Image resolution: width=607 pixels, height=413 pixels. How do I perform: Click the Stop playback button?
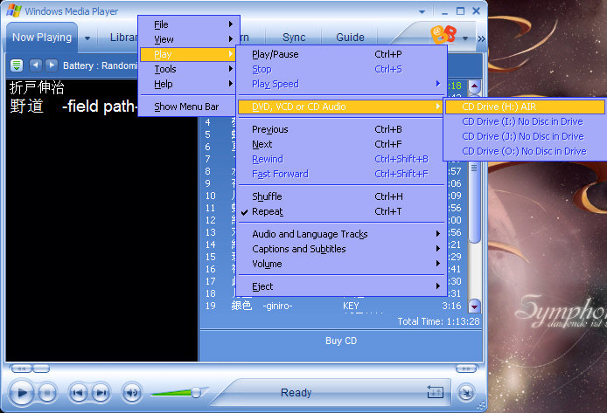coord(47,393)
